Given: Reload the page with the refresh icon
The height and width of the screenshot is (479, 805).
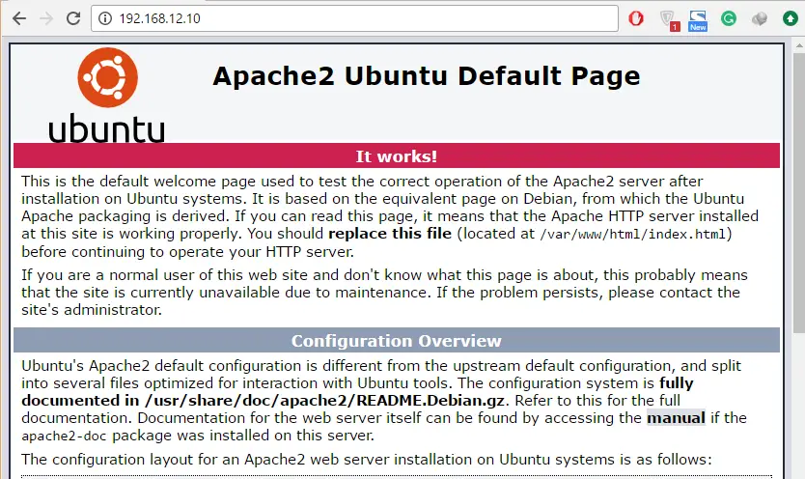Looking at the screenshot, I should [x=73, y=18].
